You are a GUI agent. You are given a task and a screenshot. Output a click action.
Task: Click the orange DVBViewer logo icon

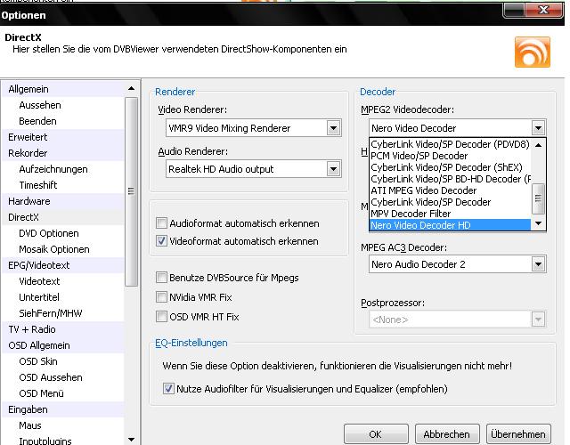point(532,52)
